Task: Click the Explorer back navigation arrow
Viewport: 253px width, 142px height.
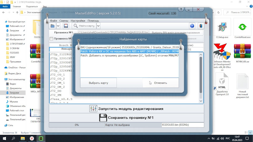Action: (x=3, y=12)
